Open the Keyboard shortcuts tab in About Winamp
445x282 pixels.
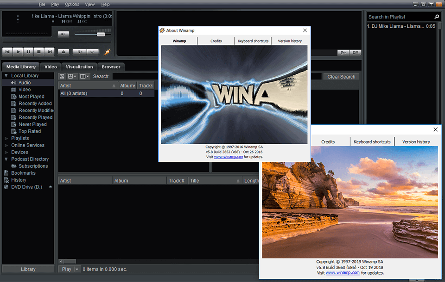click(x=253, y=41)
